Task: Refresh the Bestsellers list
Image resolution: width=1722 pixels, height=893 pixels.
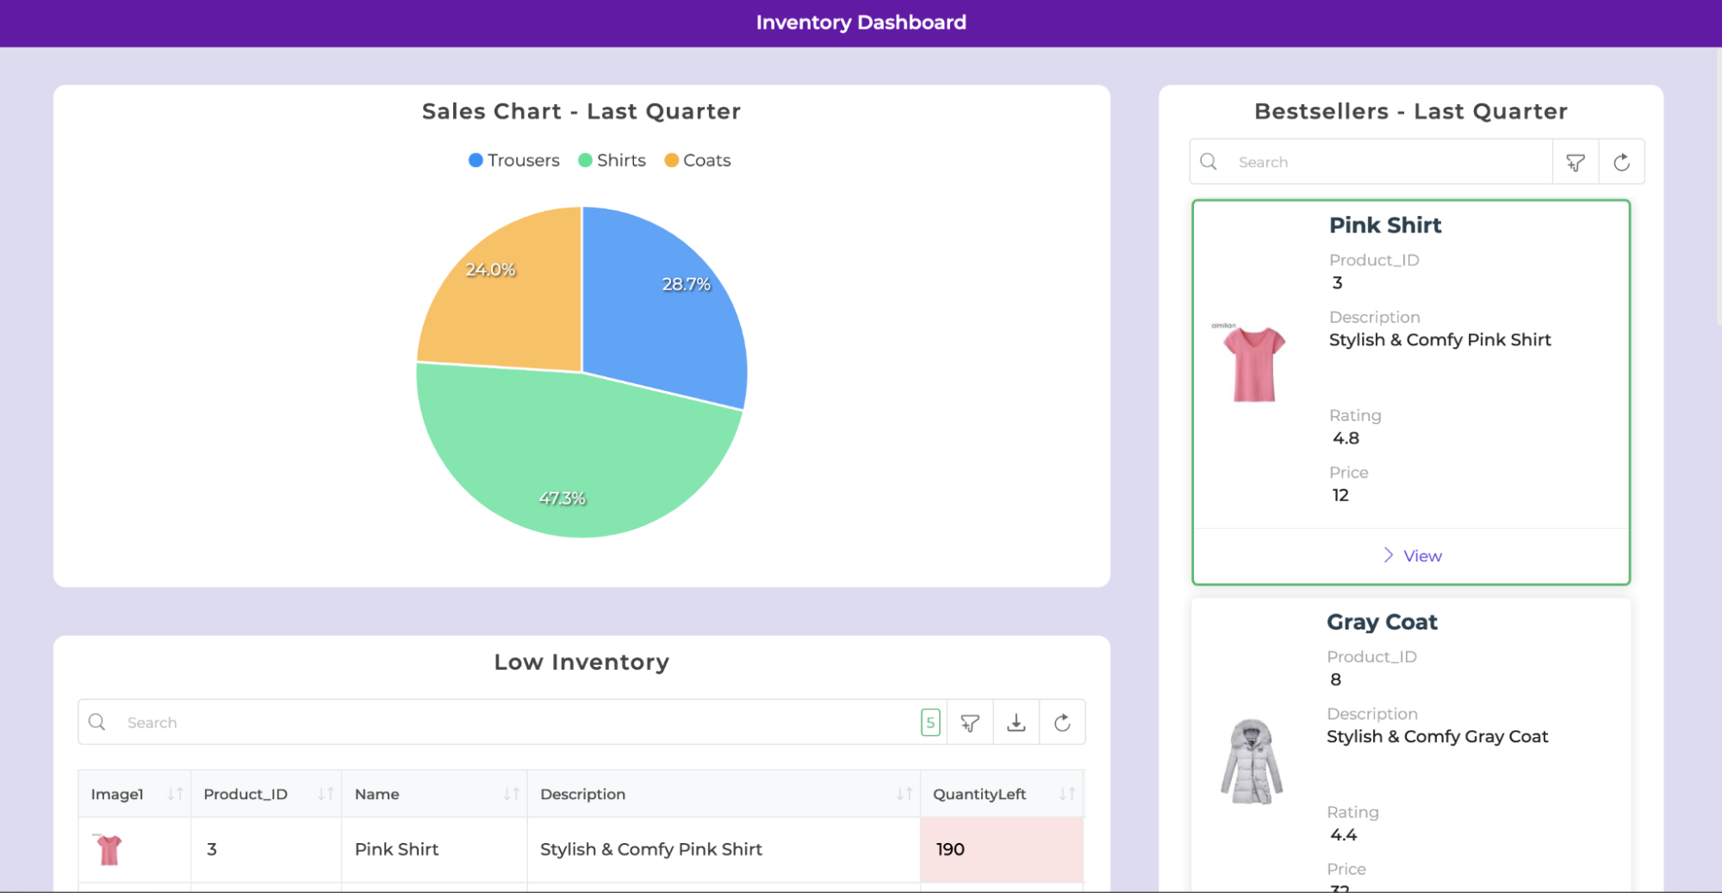Action: (x=1622, y=161)
